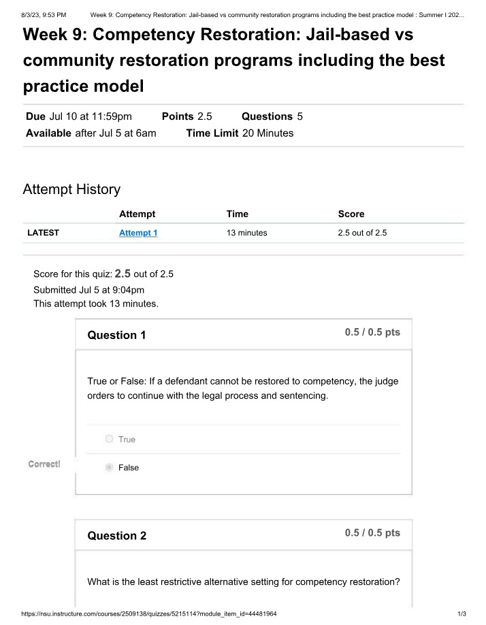Click Question 1 points score text
The height and width of the screenshot is (625, 486).
(x=372, y=332)
